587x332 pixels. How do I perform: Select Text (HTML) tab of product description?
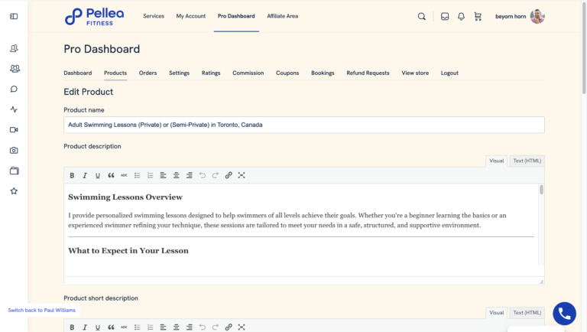tap(527, 161)
